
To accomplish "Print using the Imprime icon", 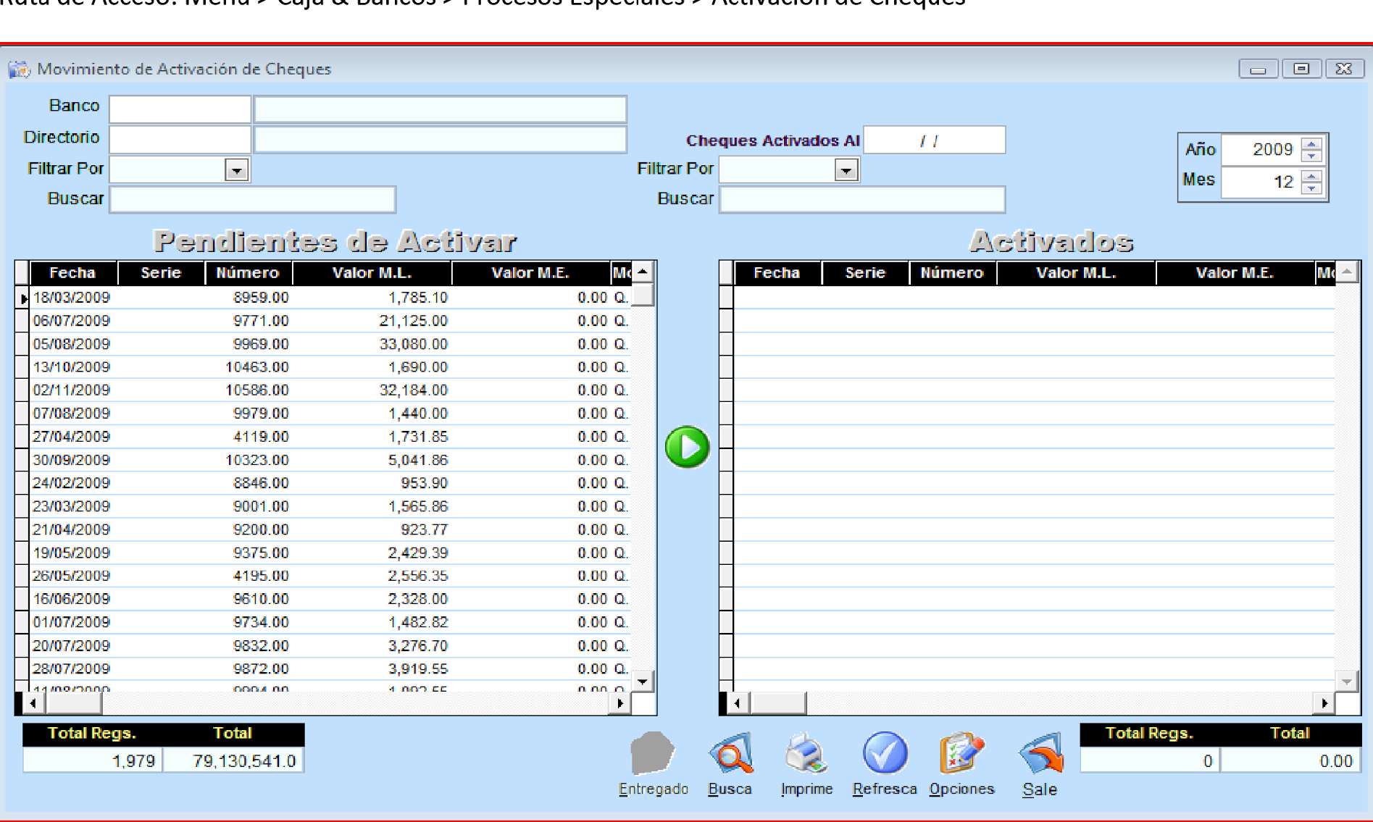I will (806, 755).
